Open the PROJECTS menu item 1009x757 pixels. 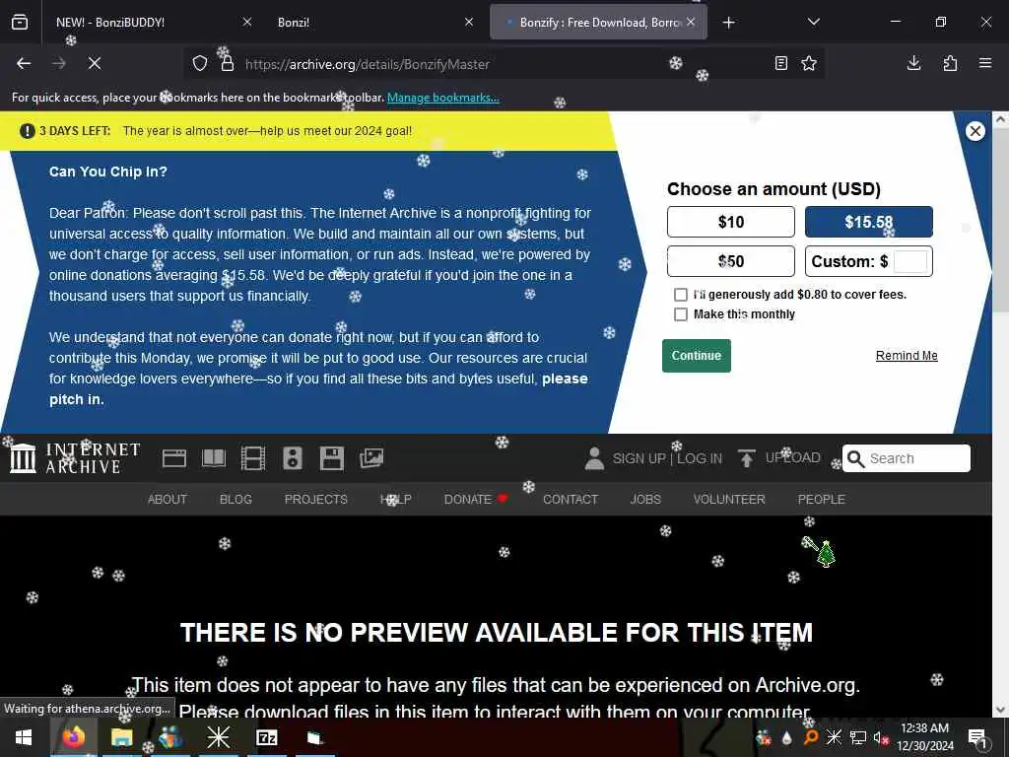[x=316, y=500]
